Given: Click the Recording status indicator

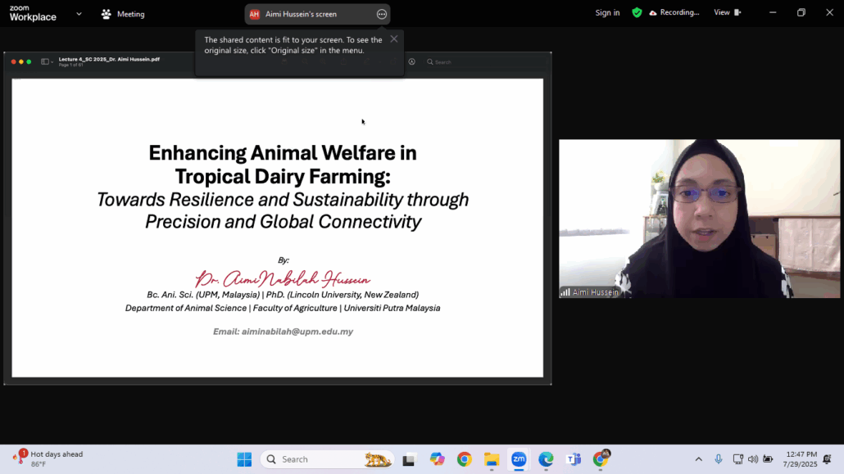Looking at the screenshot, I should (x=674, y=13).
